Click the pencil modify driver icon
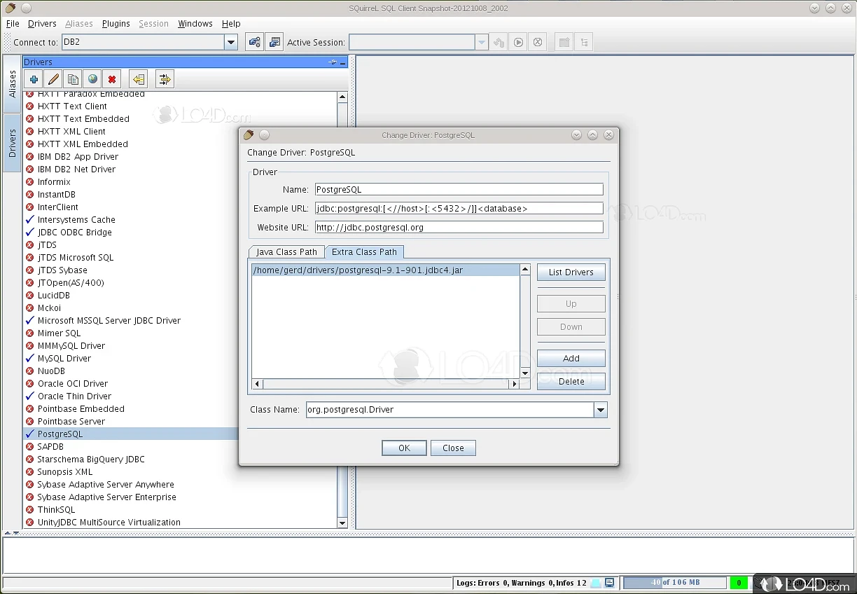Viewport: 857px width, 594px height. pyautogui.click(x=53, y=79)
